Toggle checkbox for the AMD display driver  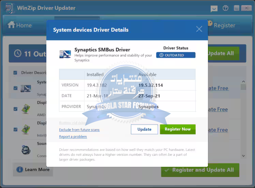coord(15,109)
